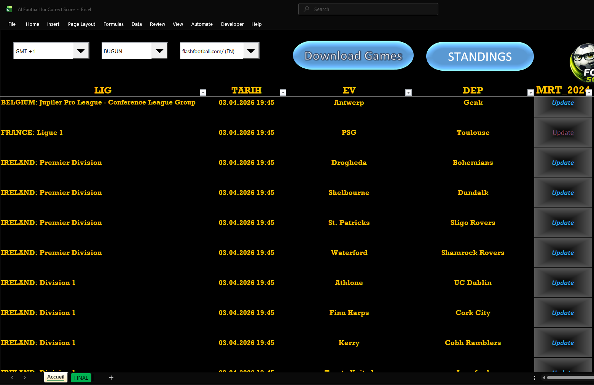Open the TARIH column filter
594x385 pixels.
point(283,92)
